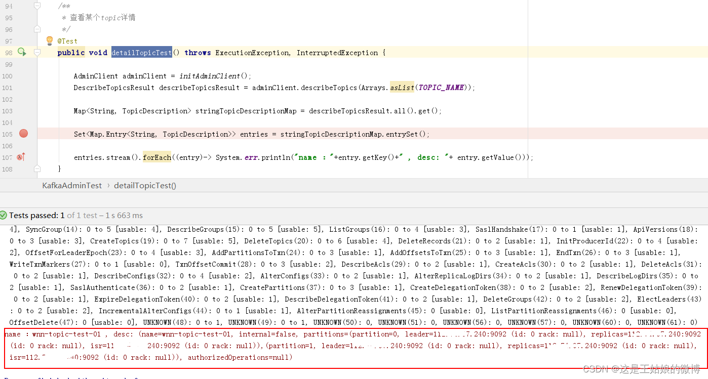Collapse the Javadoc comment using the fold arrow
708x379 pixels.
click(x=36, y=6)
